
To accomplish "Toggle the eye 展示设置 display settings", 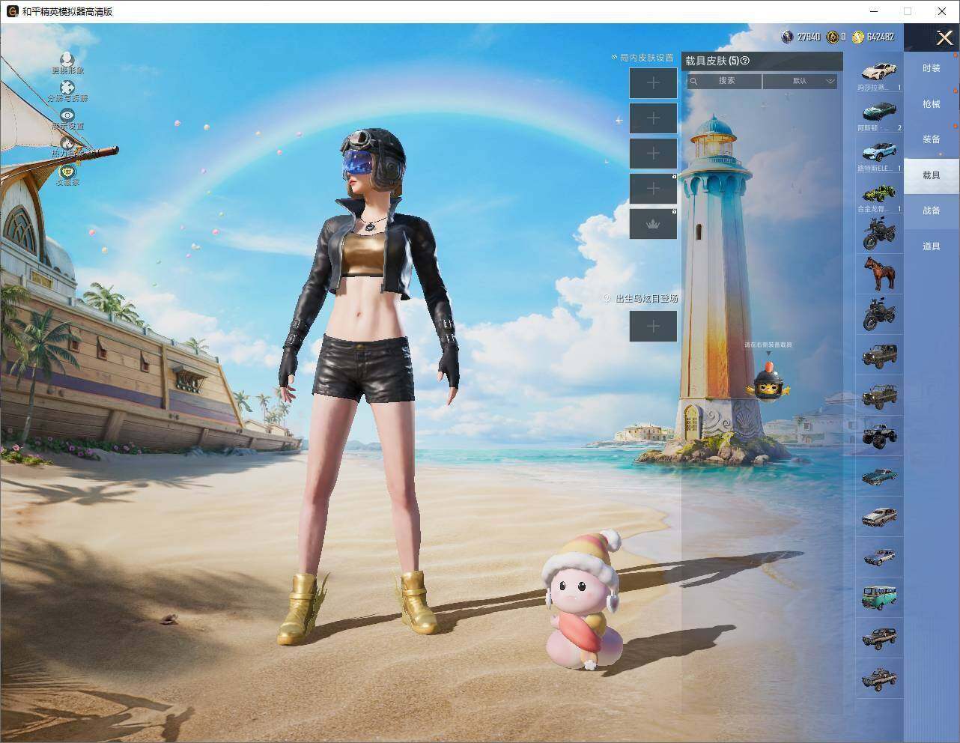I will [67, 120].
